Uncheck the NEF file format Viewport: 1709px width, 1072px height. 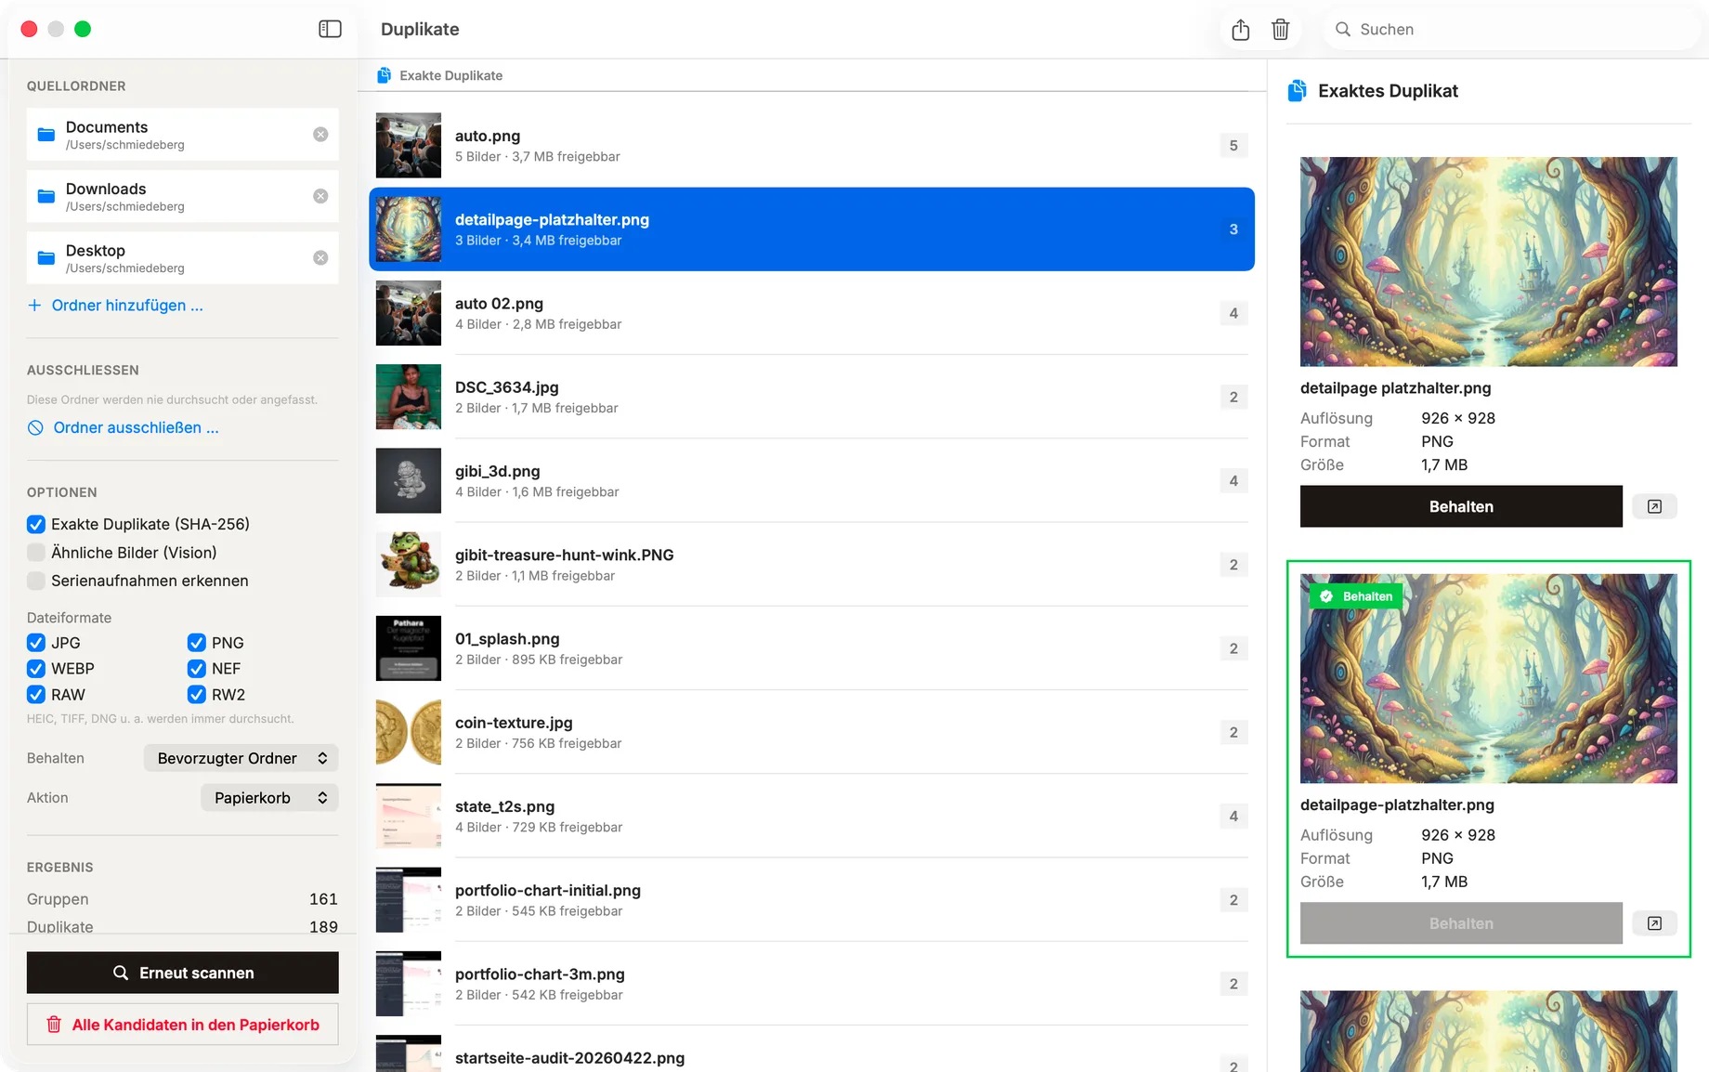coord(197,669)
